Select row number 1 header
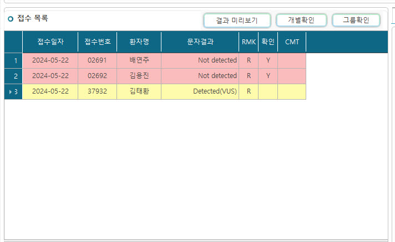 (x=13, y=60)
